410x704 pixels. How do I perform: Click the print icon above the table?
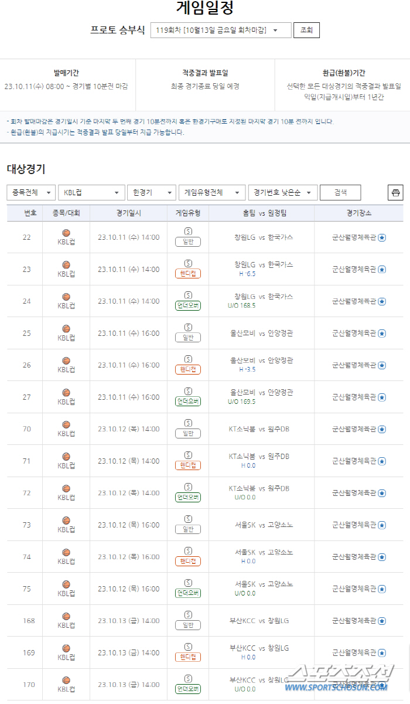(395, 192)
